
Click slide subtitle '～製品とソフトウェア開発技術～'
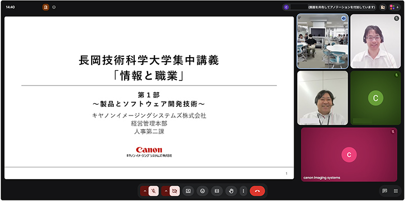pos(149,104)
